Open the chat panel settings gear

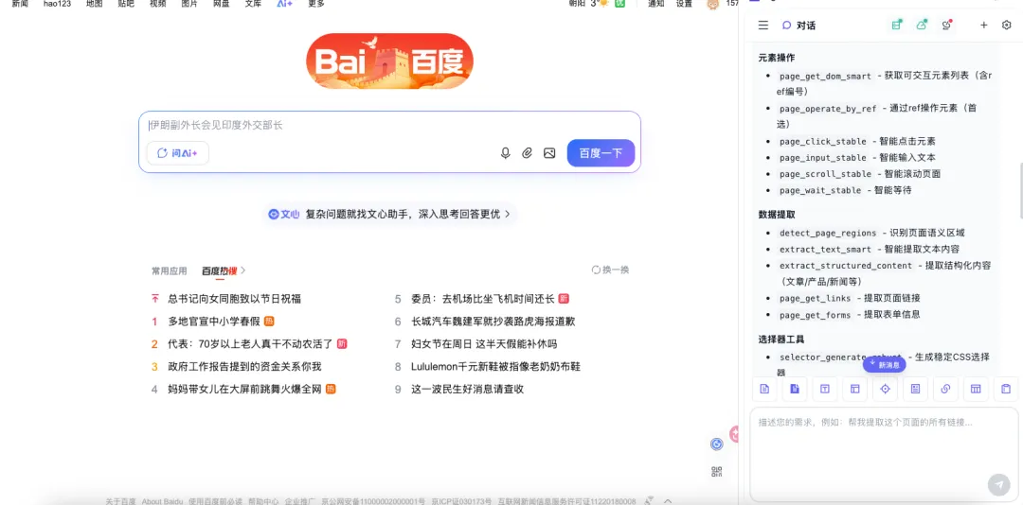point(1006,26)
